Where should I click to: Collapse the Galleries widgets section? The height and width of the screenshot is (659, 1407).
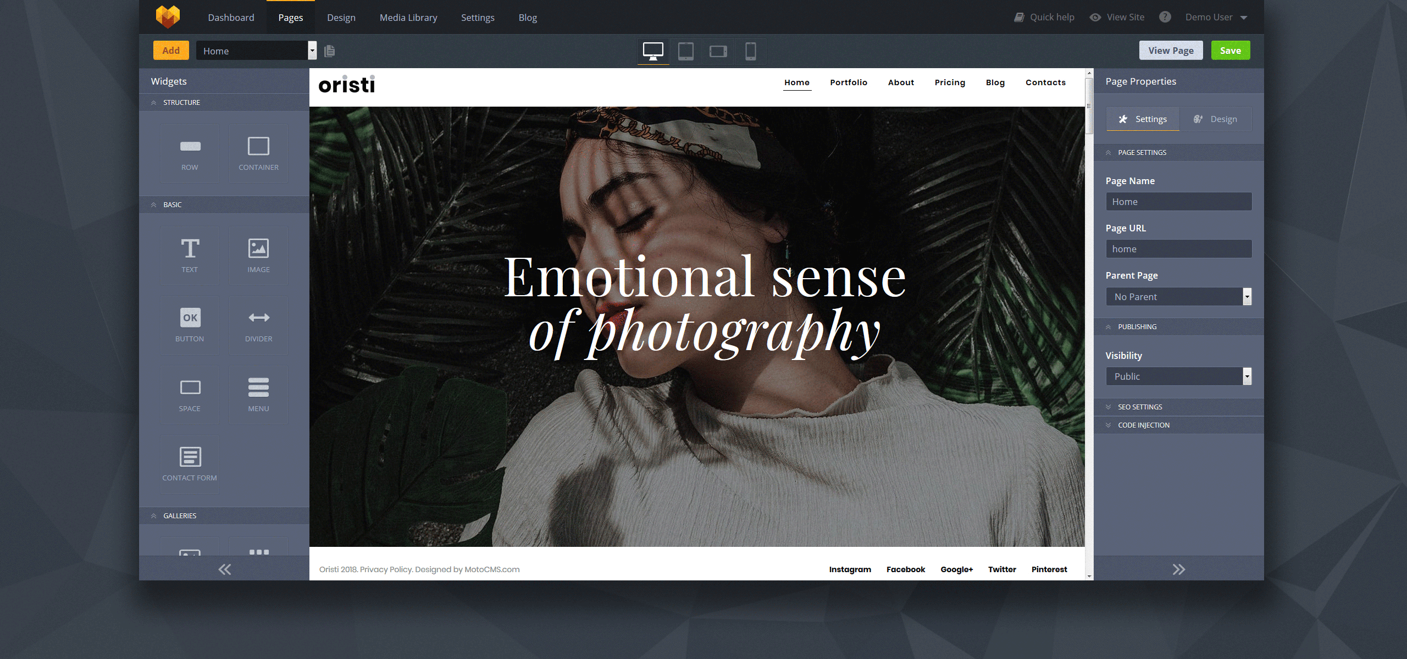224,516
